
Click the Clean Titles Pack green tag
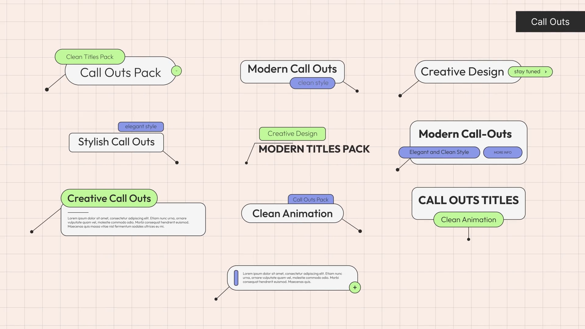pyautogui.click(x=90, y=57)
